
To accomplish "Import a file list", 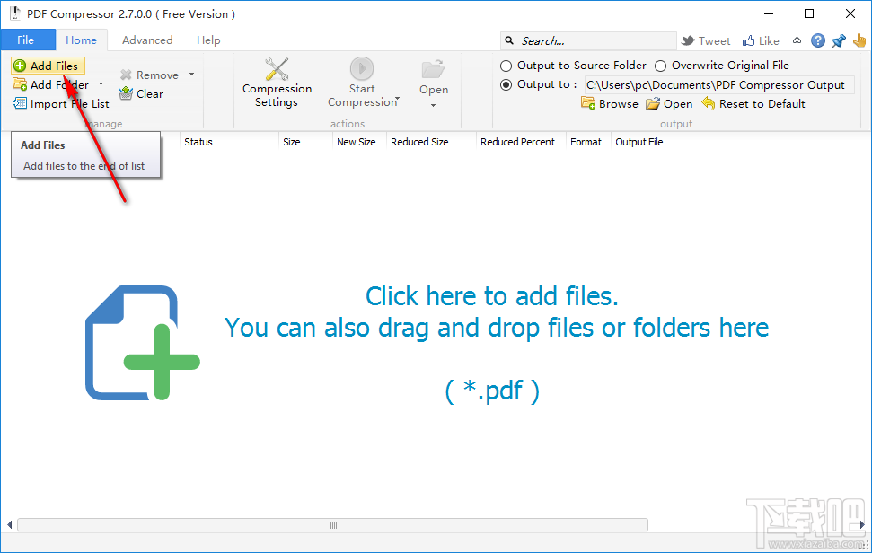I will click(61, 104).
